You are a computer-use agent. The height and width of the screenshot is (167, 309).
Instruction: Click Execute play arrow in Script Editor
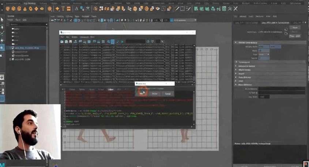click(x=122, y=42)
